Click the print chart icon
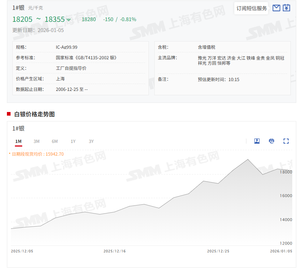 (272, 141)
